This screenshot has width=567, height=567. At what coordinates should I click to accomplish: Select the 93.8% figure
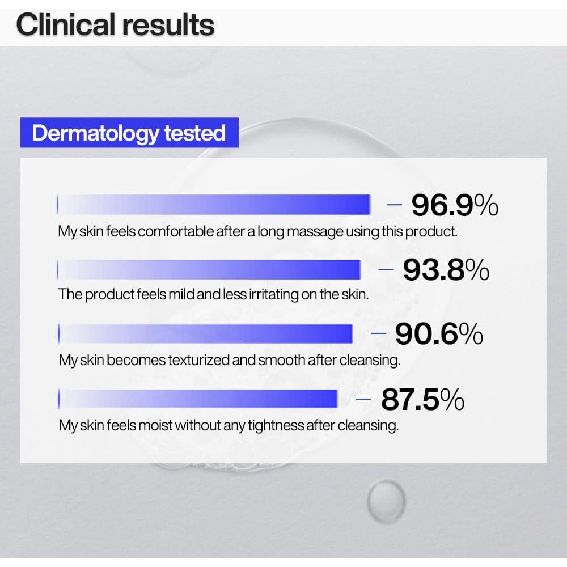446,270
